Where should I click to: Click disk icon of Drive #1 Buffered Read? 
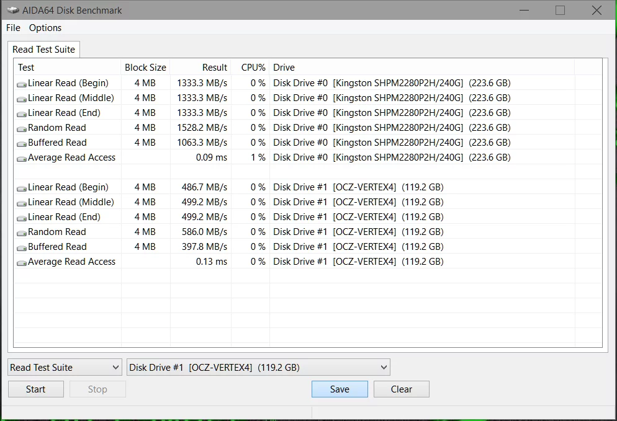click(x=22, y=248)
